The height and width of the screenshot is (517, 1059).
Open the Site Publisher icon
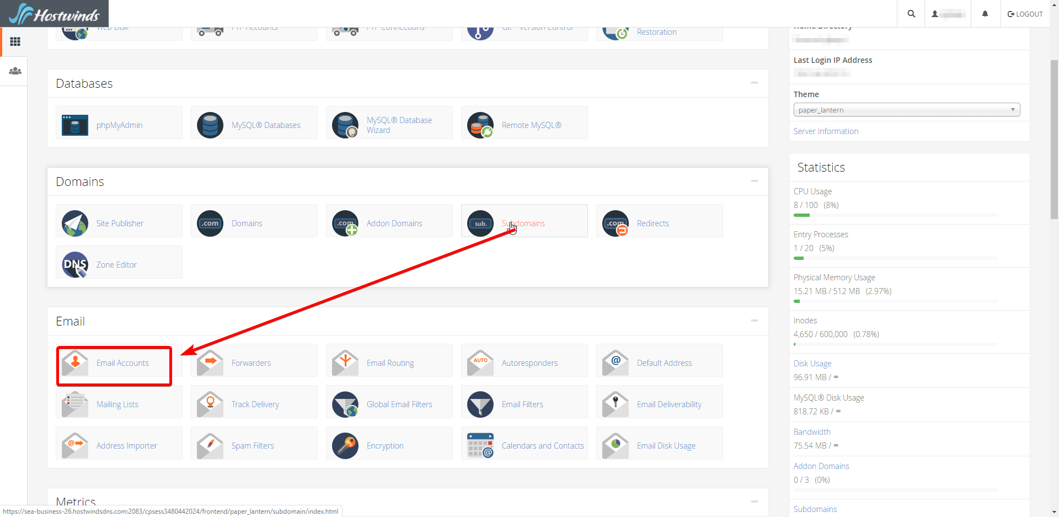(x=75, y=223)
